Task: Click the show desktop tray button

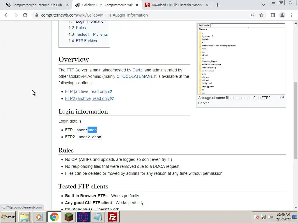Action: [295, 217]
